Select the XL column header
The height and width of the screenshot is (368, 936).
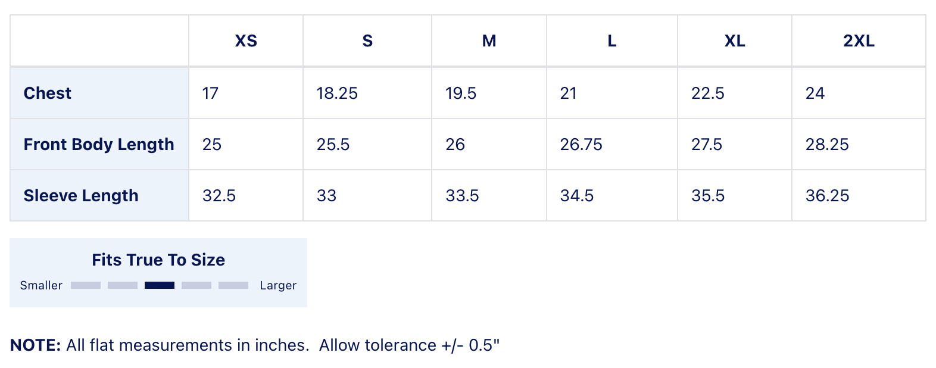[734, 41]
